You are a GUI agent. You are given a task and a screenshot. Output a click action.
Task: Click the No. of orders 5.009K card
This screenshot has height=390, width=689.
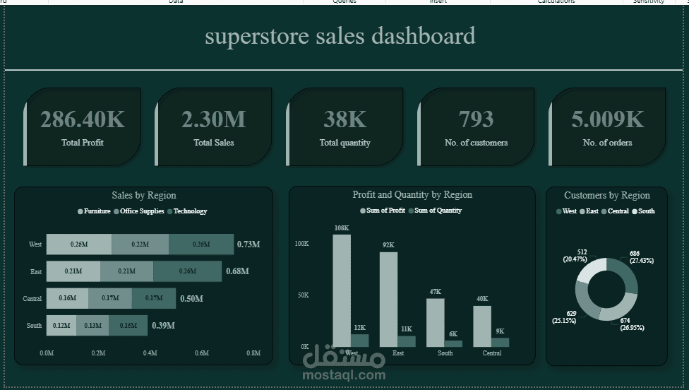click(607, 126)
